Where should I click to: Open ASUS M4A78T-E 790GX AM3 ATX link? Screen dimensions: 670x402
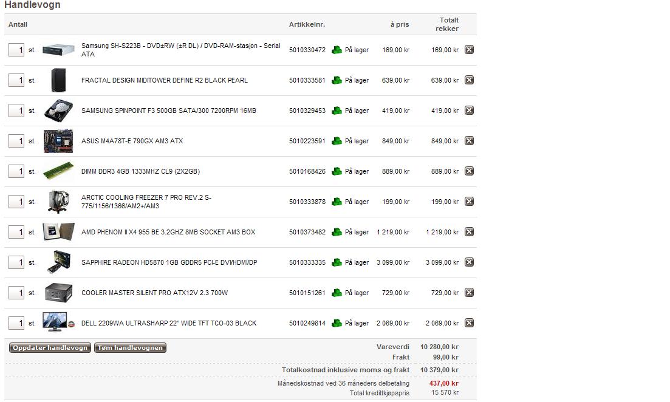coord(132,141)
